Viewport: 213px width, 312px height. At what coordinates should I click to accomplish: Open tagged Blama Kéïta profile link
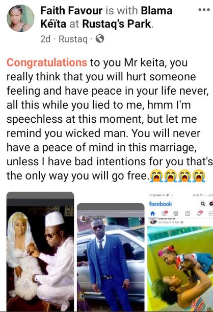tap(107, 17)
